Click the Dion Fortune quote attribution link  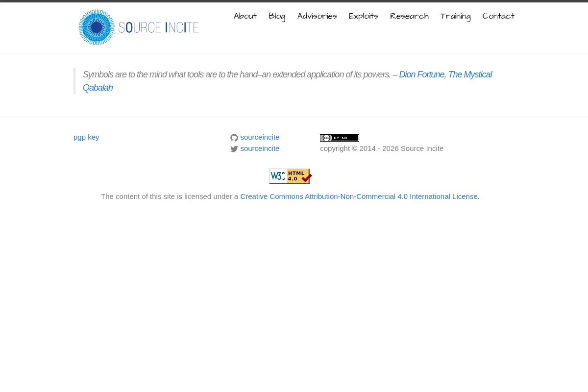[445, 74]
